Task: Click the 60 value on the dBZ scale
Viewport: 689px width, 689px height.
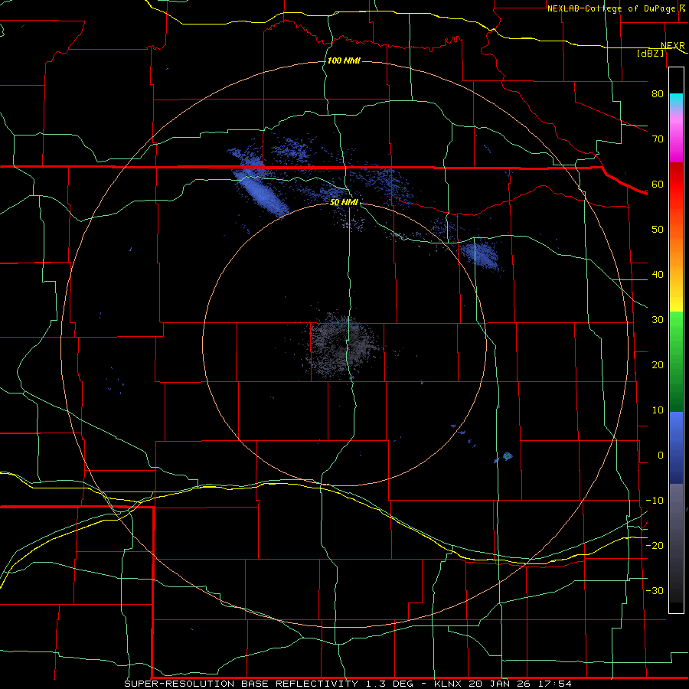Action: [658, 184]
